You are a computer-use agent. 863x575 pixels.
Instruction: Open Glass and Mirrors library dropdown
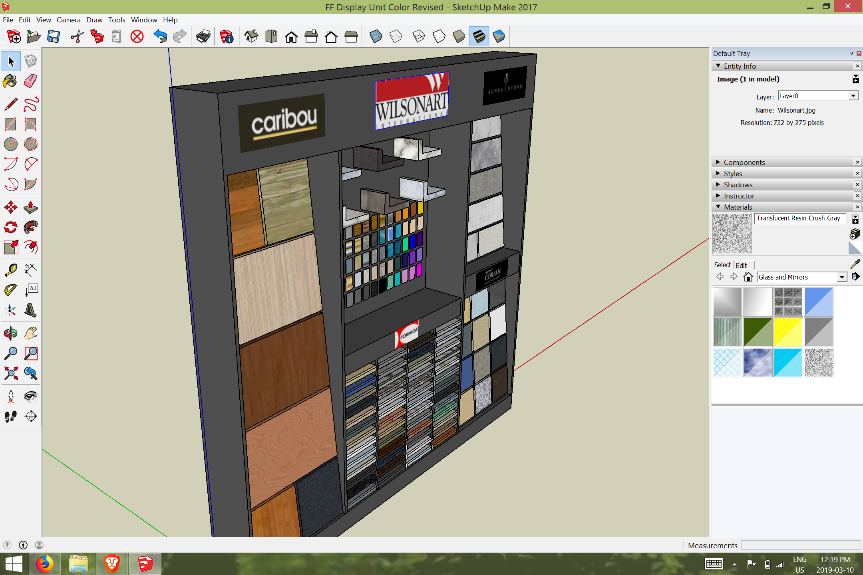(842, 277)
